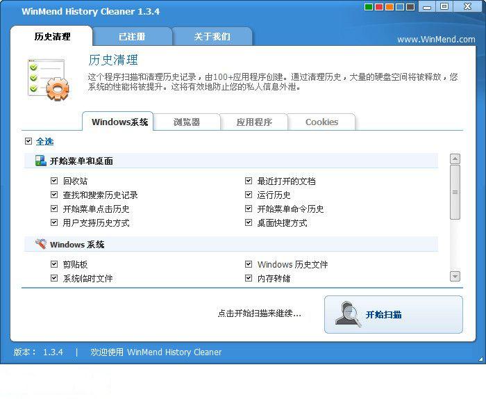Click the gray theme color swatch
The height and width of the screenshot is (399, 486).
(410, 7)
